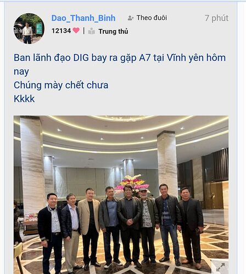Click the Kkkk line in the post
The width and height of the screenshot is (246, 274).
click(24, 99)
